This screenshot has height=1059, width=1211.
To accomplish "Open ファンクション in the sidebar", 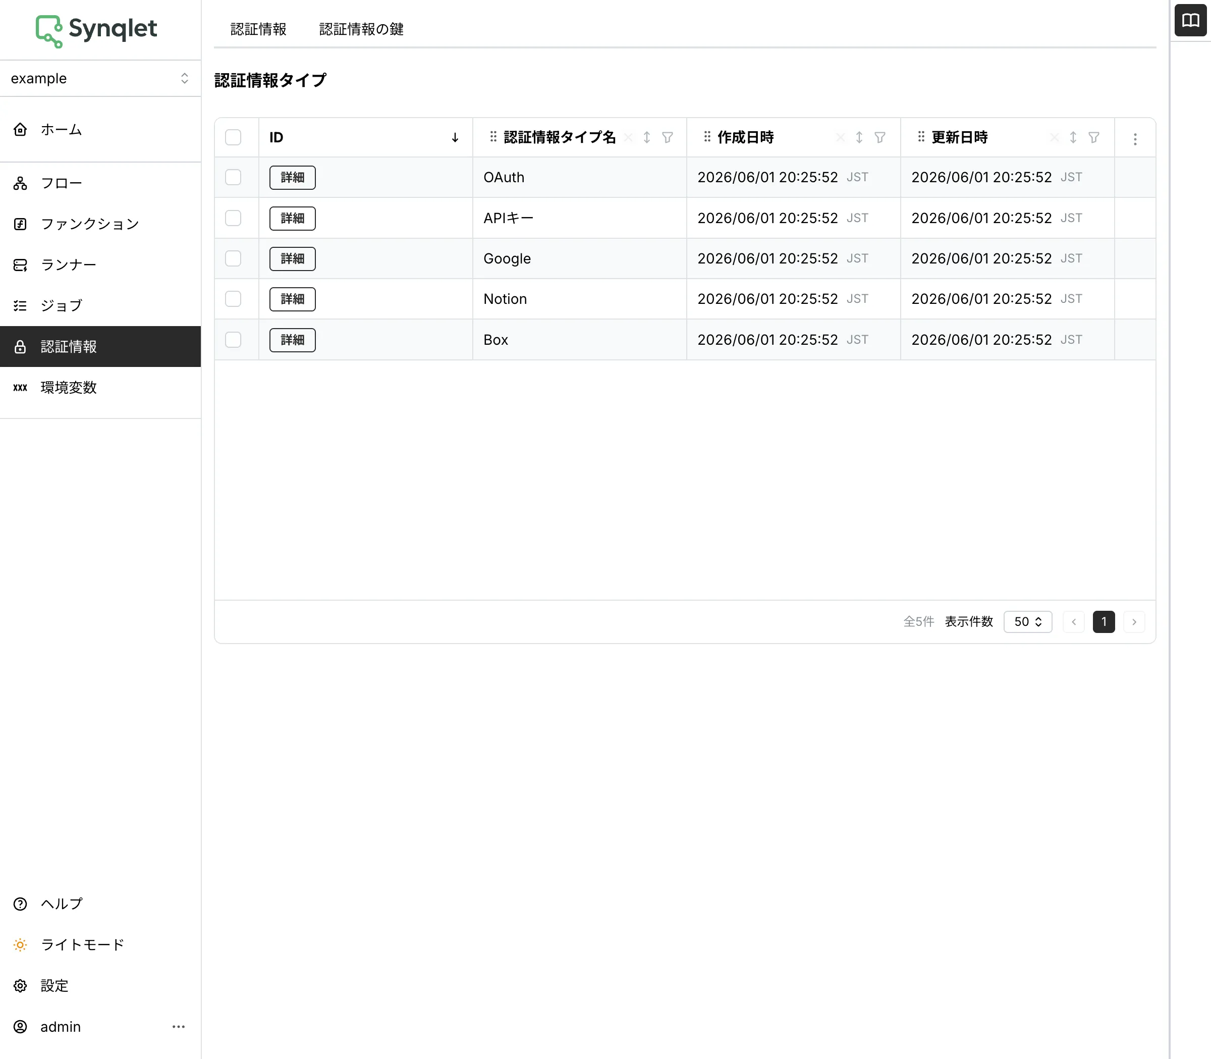I will [100, 224].
